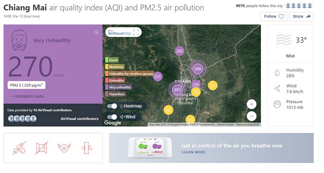The width and height of the screenshot is (324, 173).
Task: Click the '16 AirVisual contributors' text
Action: point(53,110)
